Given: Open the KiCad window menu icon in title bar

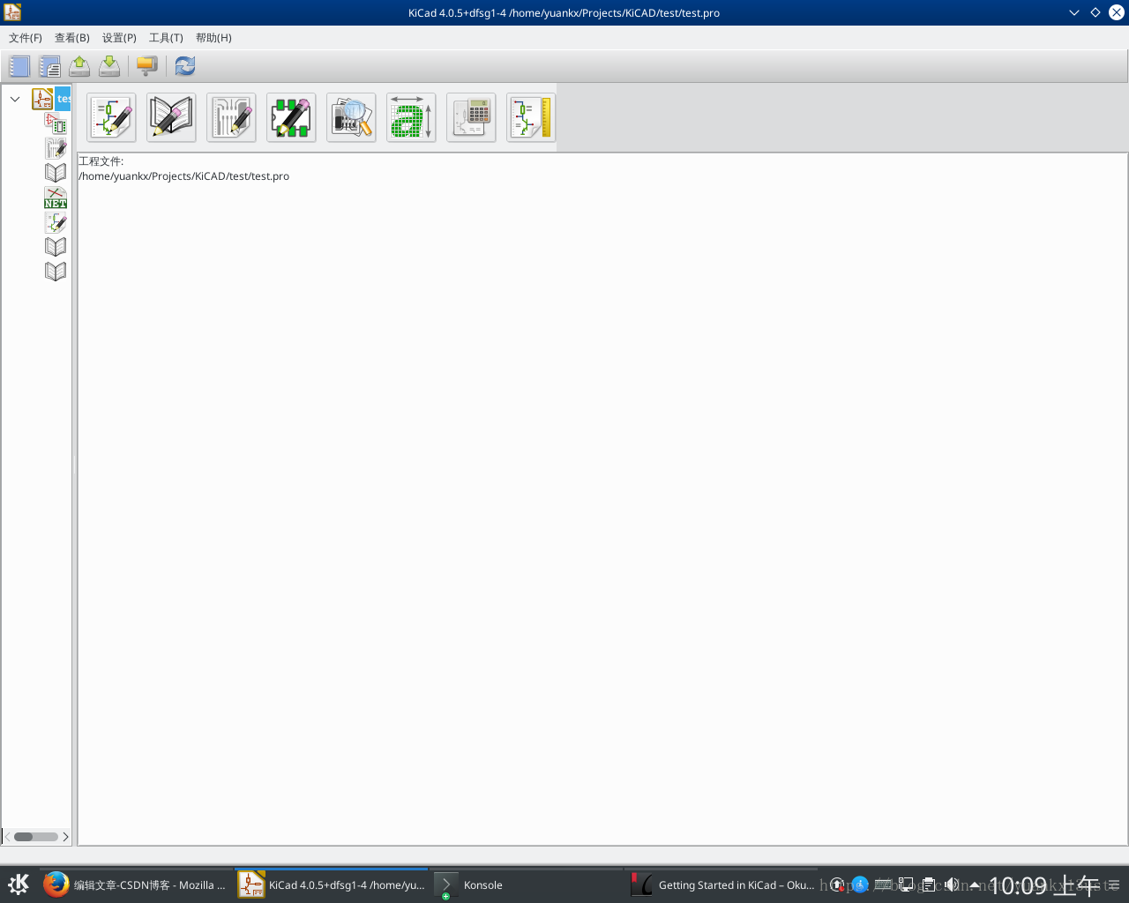Looking at the screenshot, I should click(12, 12).
